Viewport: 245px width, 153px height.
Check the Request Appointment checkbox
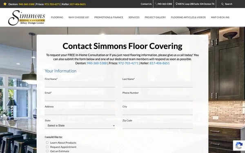point(47,147)
